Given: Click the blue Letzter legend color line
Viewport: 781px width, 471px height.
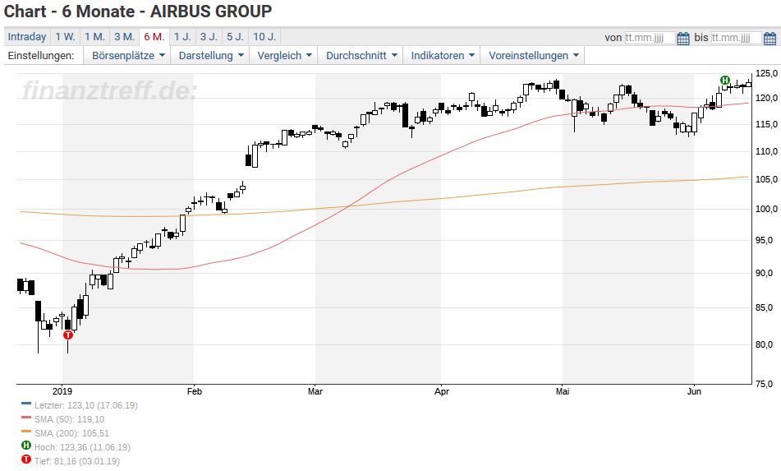Looking at the screenshot, I should coord(26,404).
